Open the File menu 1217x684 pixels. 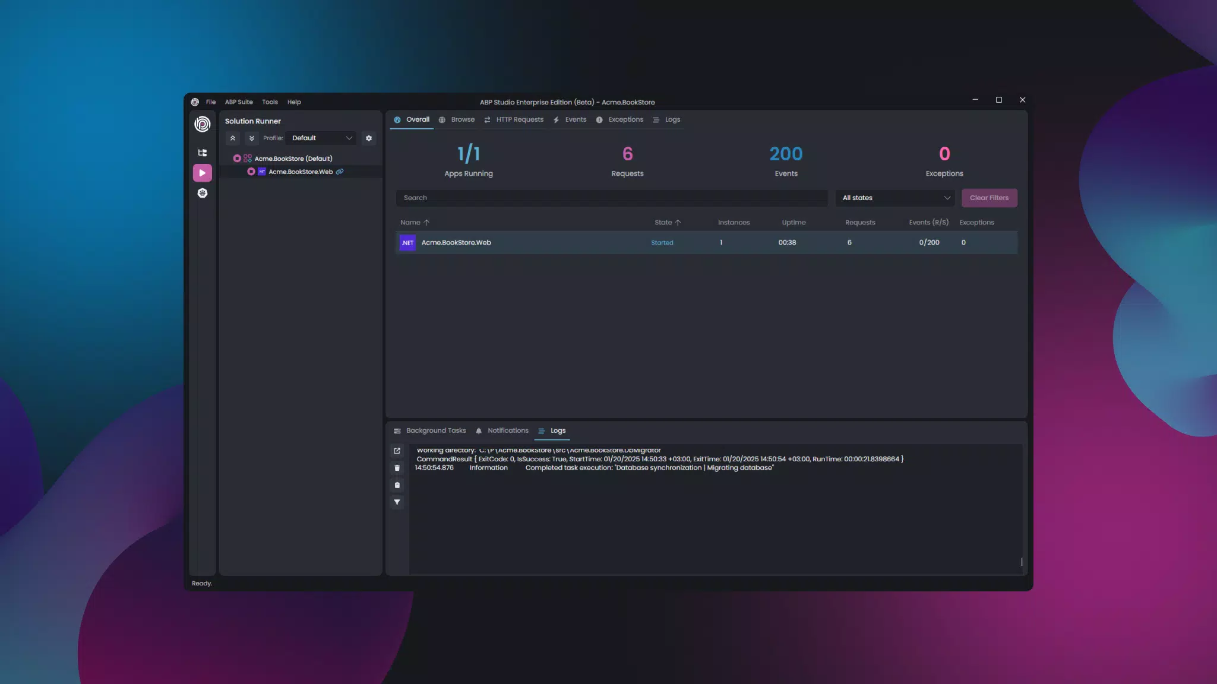[x=211, y=102]
